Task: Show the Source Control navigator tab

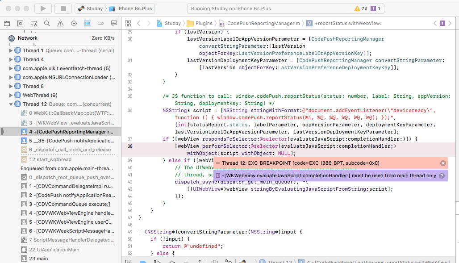Action: (20, 23)
